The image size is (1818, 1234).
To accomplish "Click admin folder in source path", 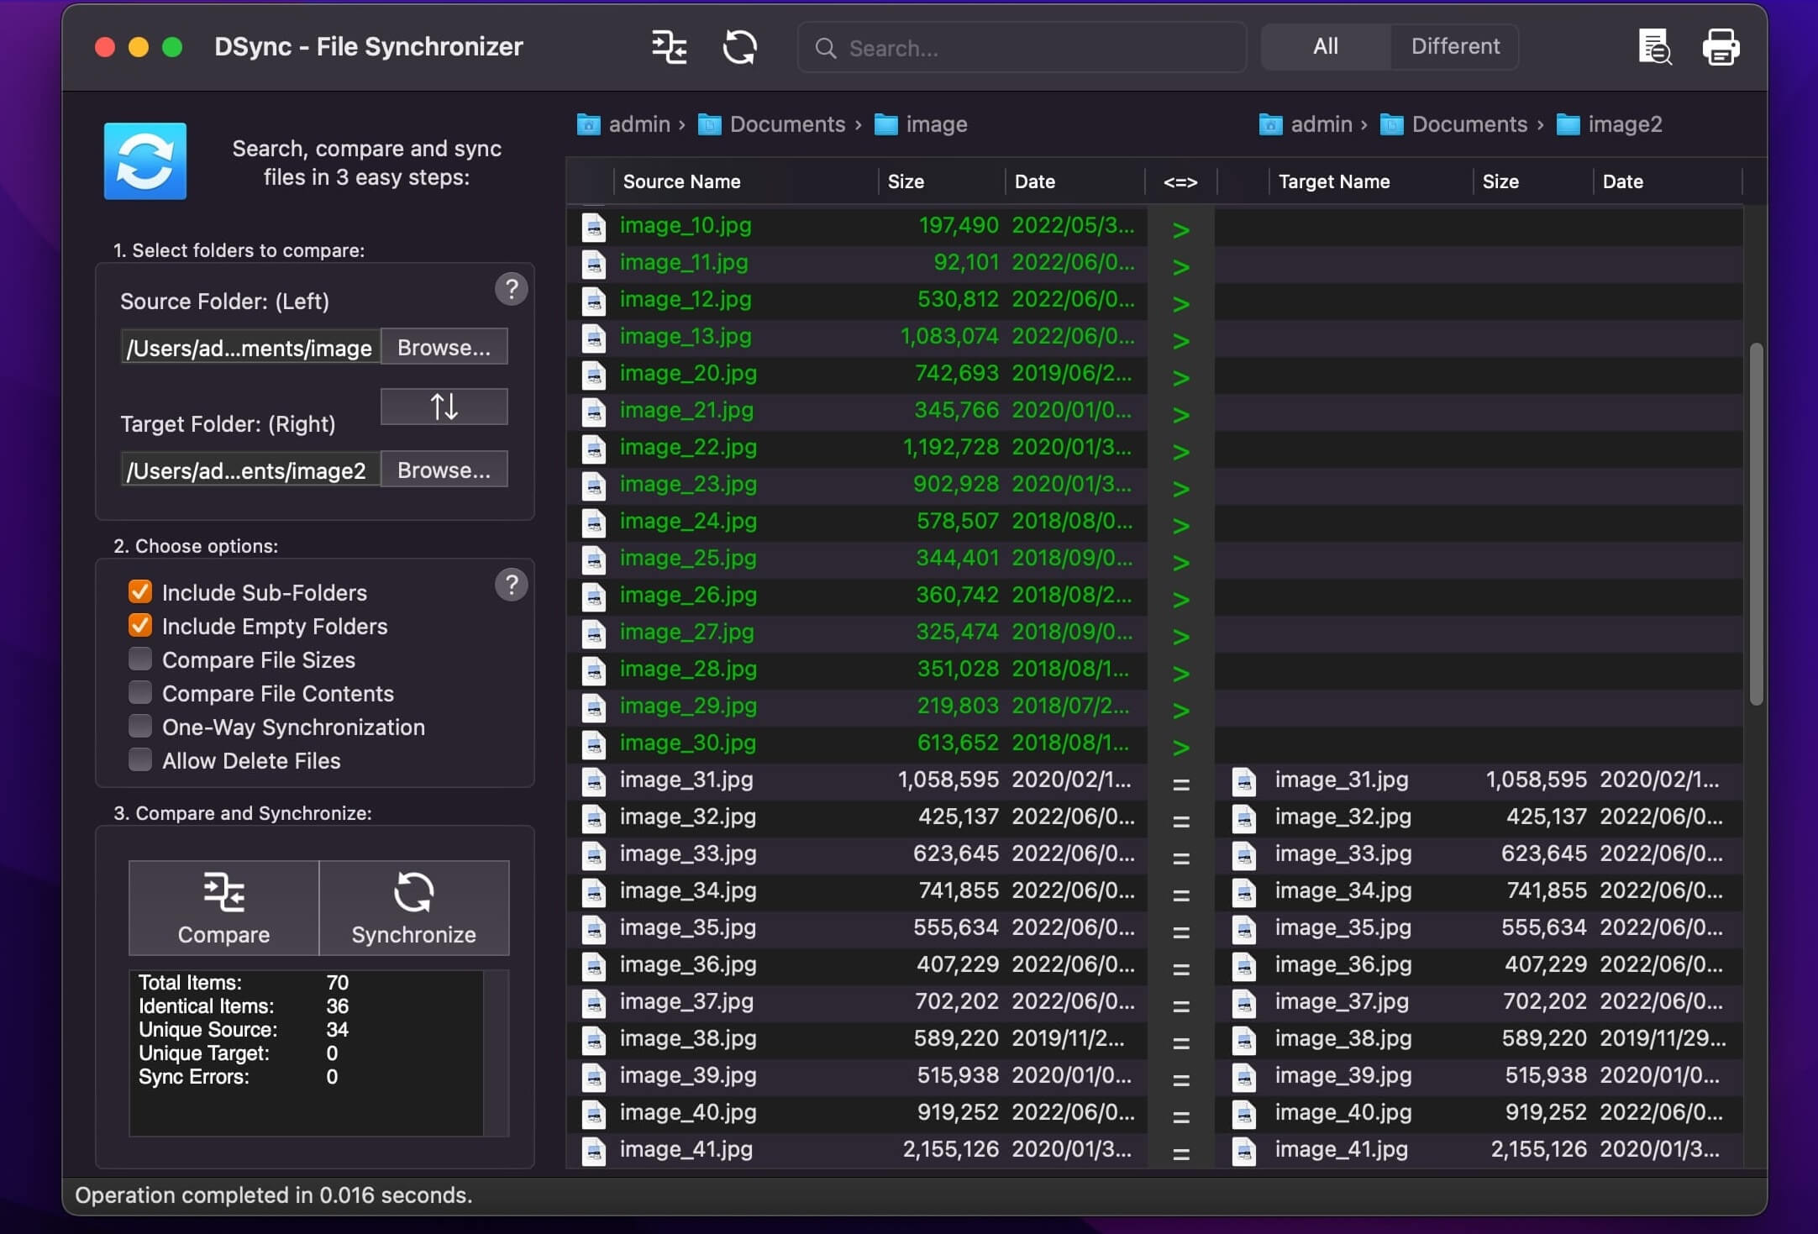I will [x=624, y=124].
